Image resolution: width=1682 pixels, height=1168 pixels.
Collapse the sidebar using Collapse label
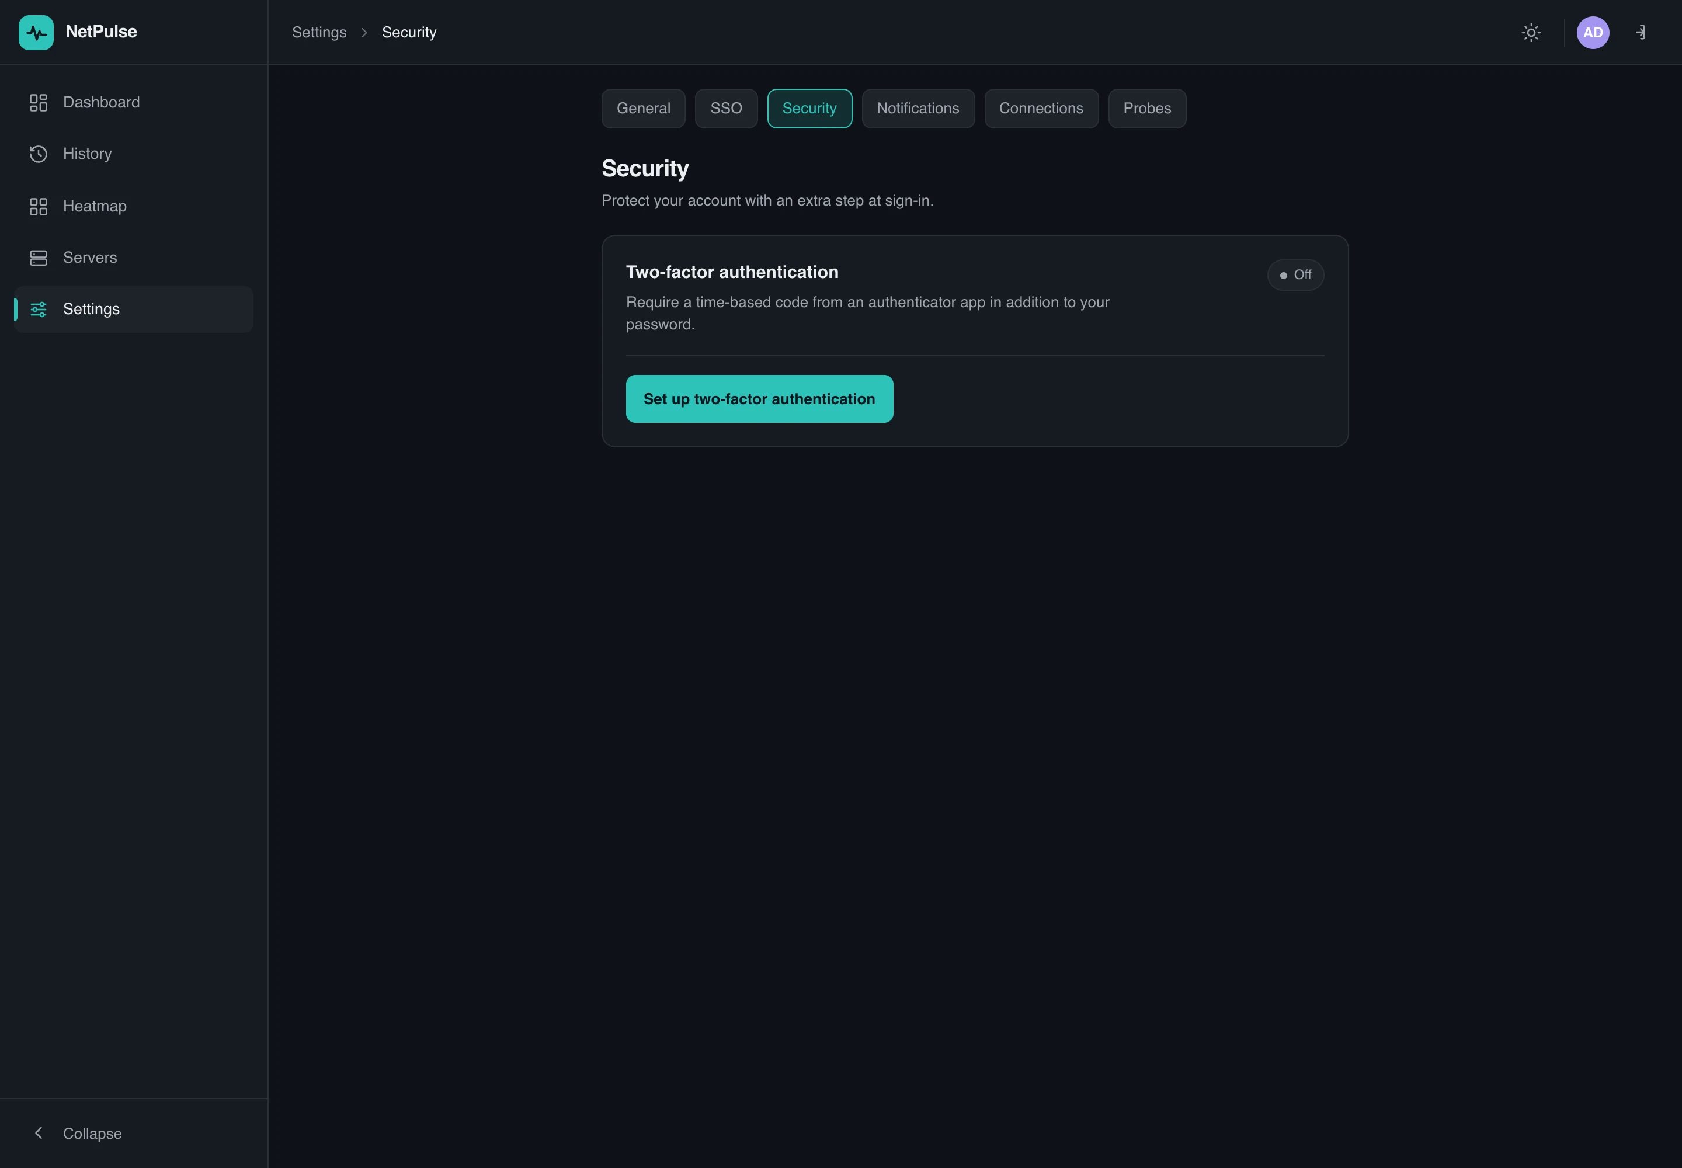[92, 1134]
